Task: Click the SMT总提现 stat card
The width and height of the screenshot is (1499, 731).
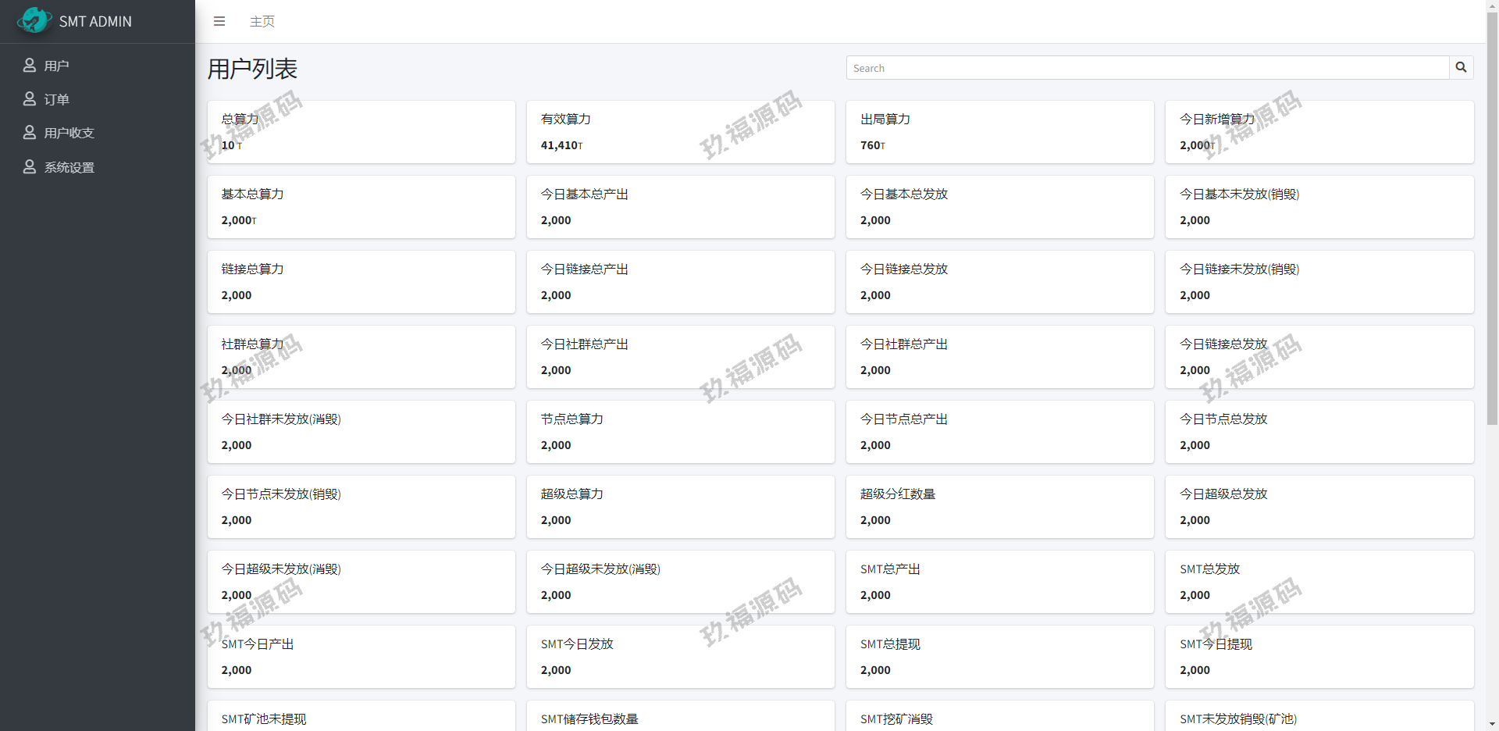Action: pyautogui.click(x=999, y=657)
